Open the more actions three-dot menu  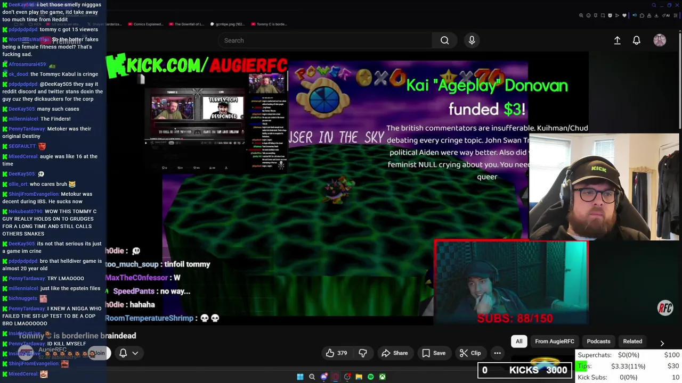click(x=497, y=353)
